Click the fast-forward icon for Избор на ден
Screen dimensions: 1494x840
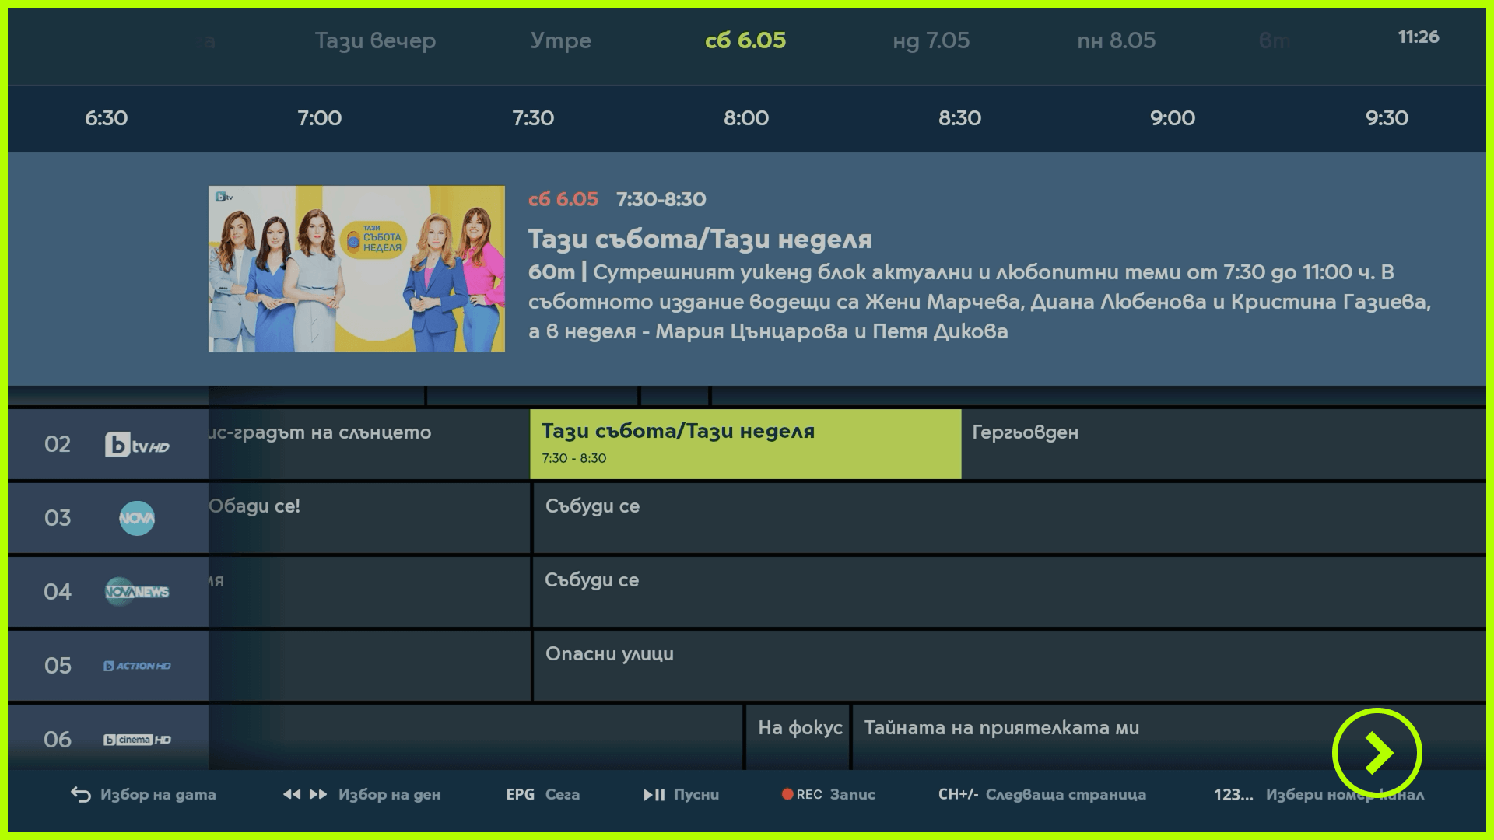click(x=317, y=794)
